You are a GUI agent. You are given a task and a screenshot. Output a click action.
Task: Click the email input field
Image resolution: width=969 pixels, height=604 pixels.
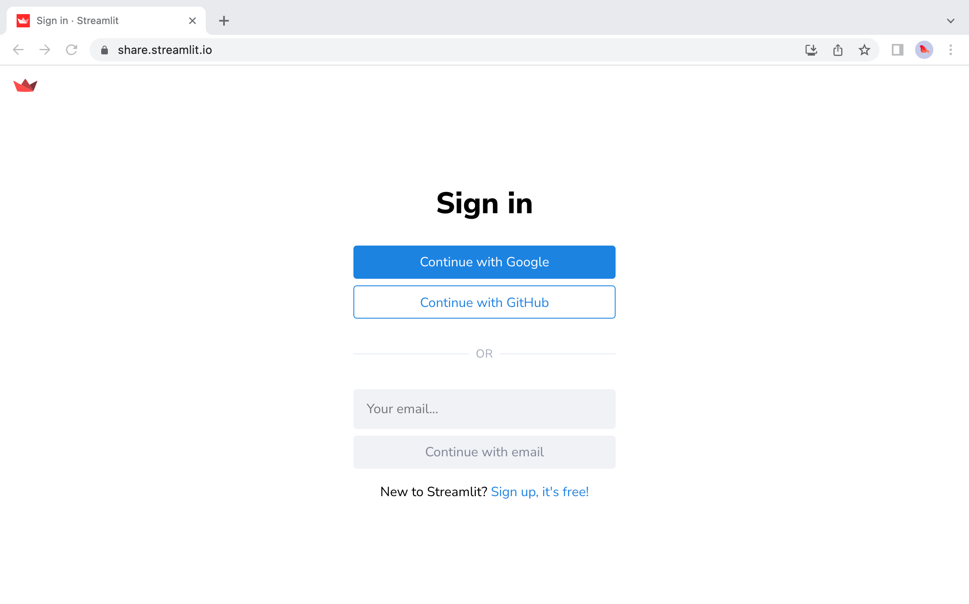pos(484,409)
